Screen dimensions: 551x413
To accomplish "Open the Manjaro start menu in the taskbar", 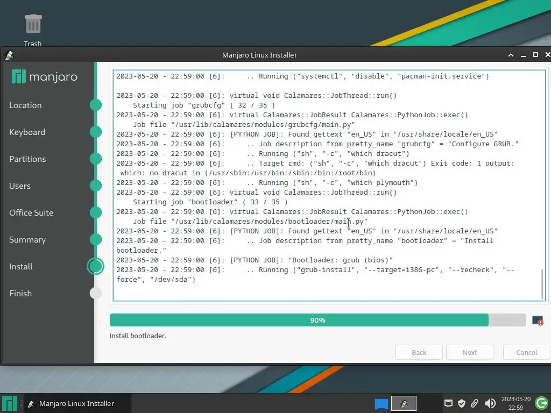I will [x=10, y=403].
